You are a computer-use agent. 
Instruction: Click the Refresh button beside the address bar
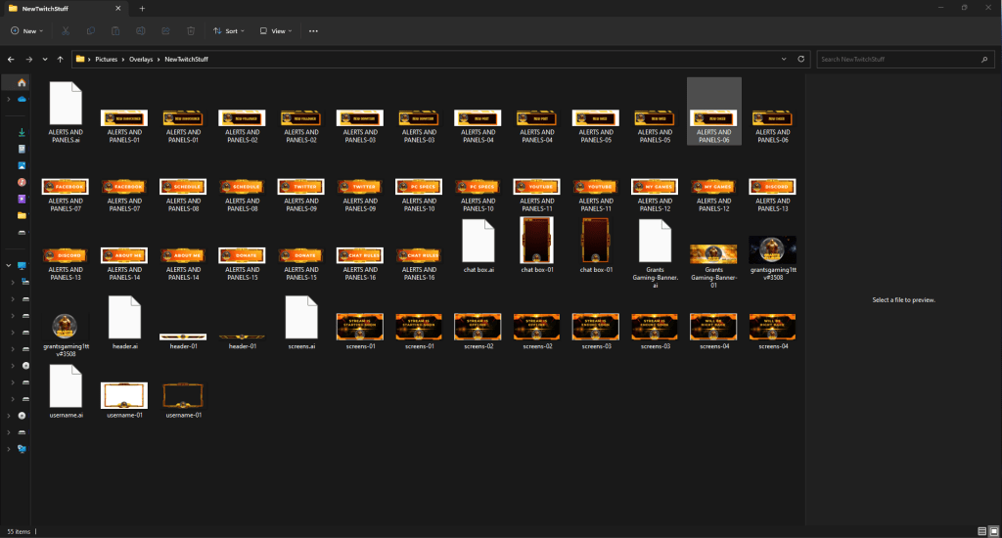coord(802,59)
